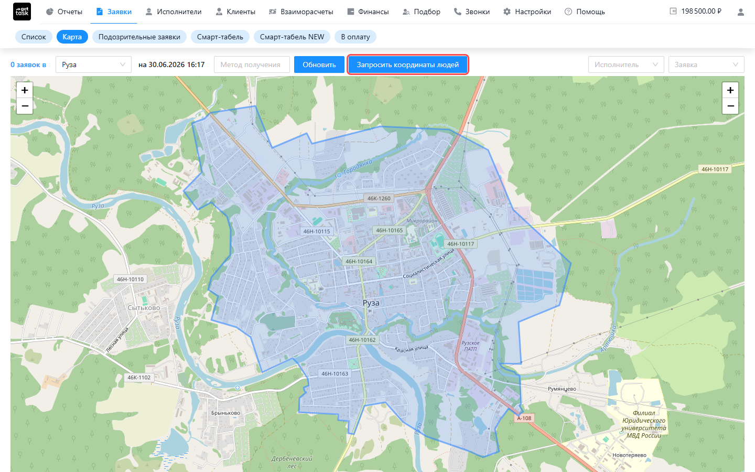Click road label А-108 on map
The width and height of the screenshot is (755, 472).
coord(524,418)
